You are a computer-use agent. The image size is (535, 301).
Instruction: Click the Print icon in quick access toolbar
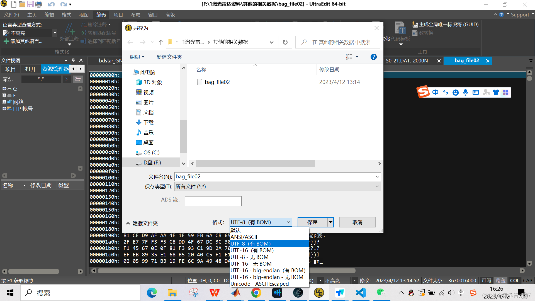tap(39, 4)
